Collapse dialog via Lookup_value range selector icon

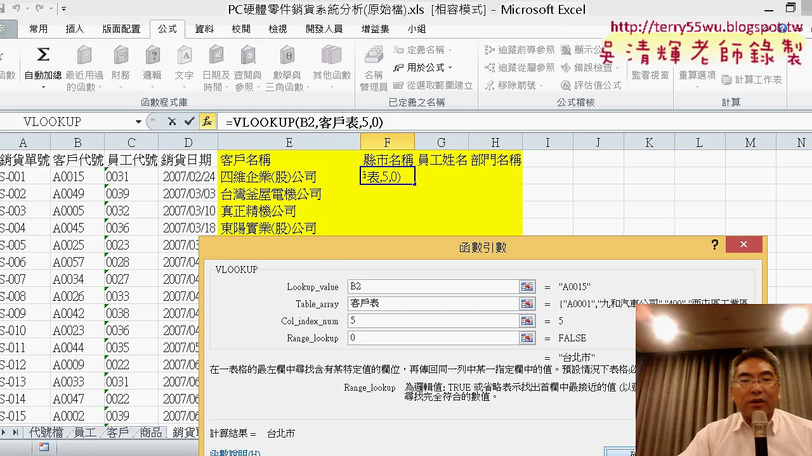(x=527, y=287)
